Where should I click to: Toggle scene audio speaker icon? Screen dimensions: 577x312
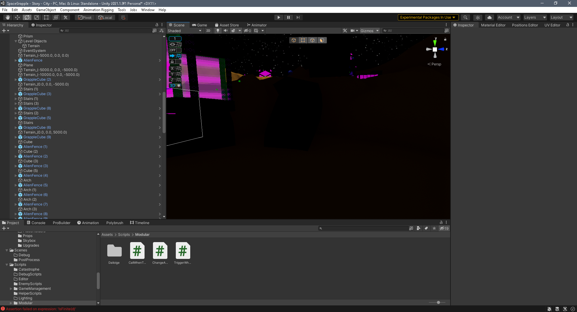225,31
